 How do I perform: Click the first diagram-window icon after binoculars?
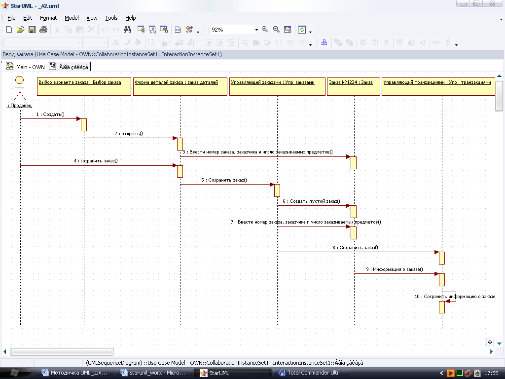141,30
